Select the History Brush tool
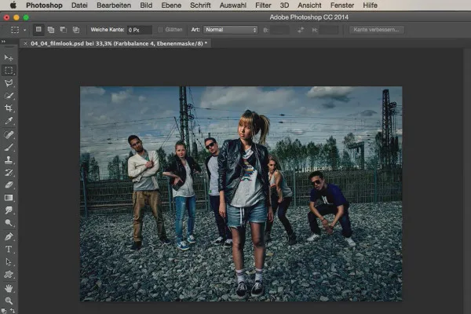Viewport: 471px width, 314px height. (x=9, y=172)
